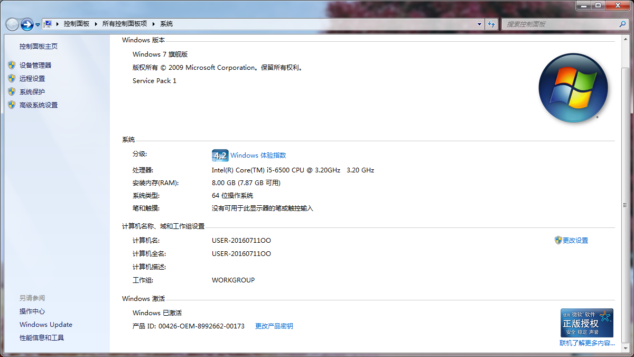
Task: Select 所有控制面板项 in the breadcrumb
Action: 124,24
